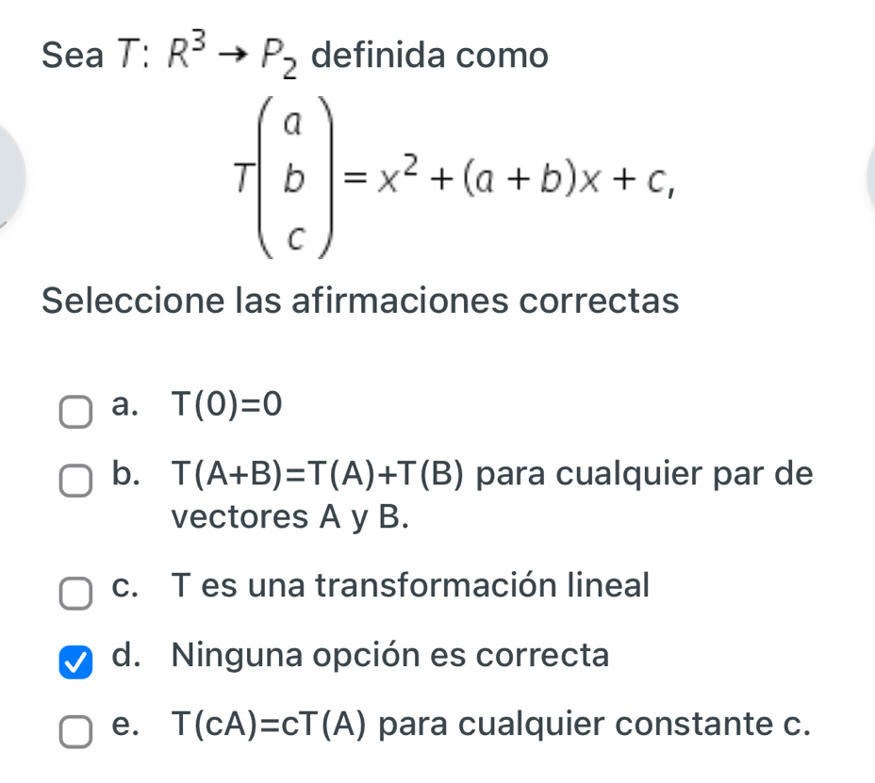The width and height of the screenshot is (875, 783).
Task: Click the "Ninguna opción es correcta" label
Action: coord(390,654)
